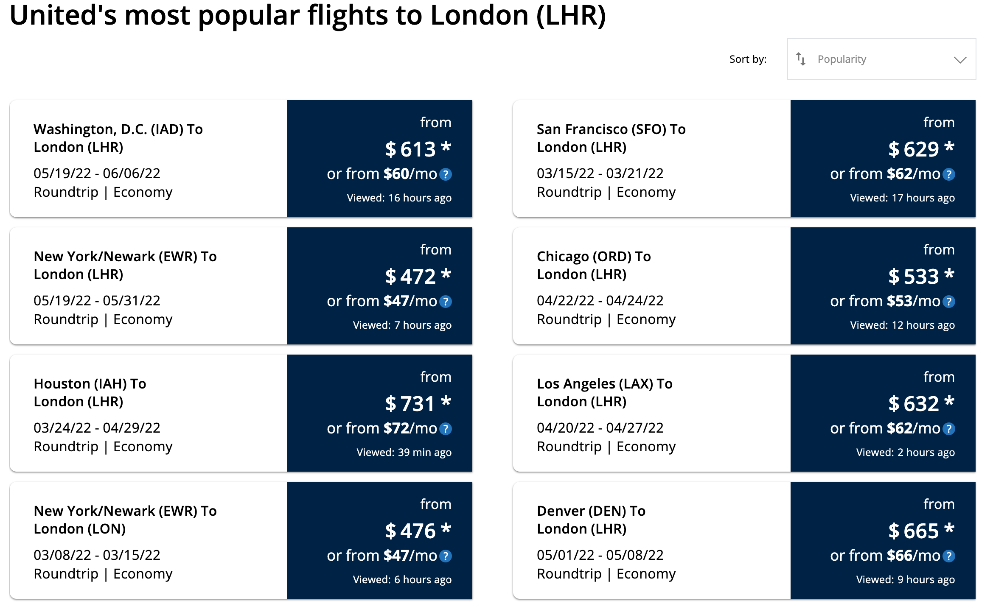
Task: Click help icon on Los Angeles fare
Action: (949, 429)
